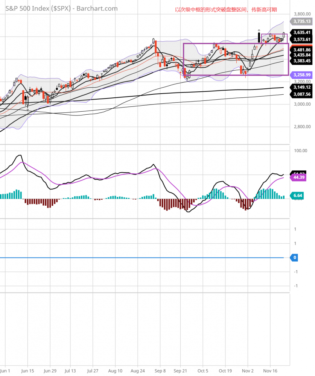Click the Nov 2 date label

[248, 371]
